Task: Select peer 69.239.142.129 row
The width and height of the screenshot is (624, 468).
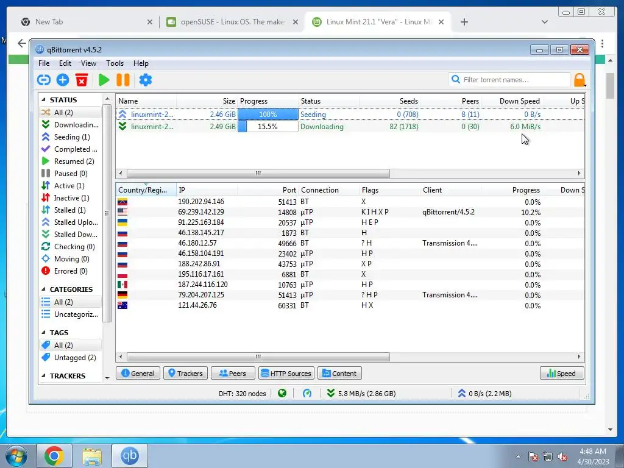Action: [350, 212]
